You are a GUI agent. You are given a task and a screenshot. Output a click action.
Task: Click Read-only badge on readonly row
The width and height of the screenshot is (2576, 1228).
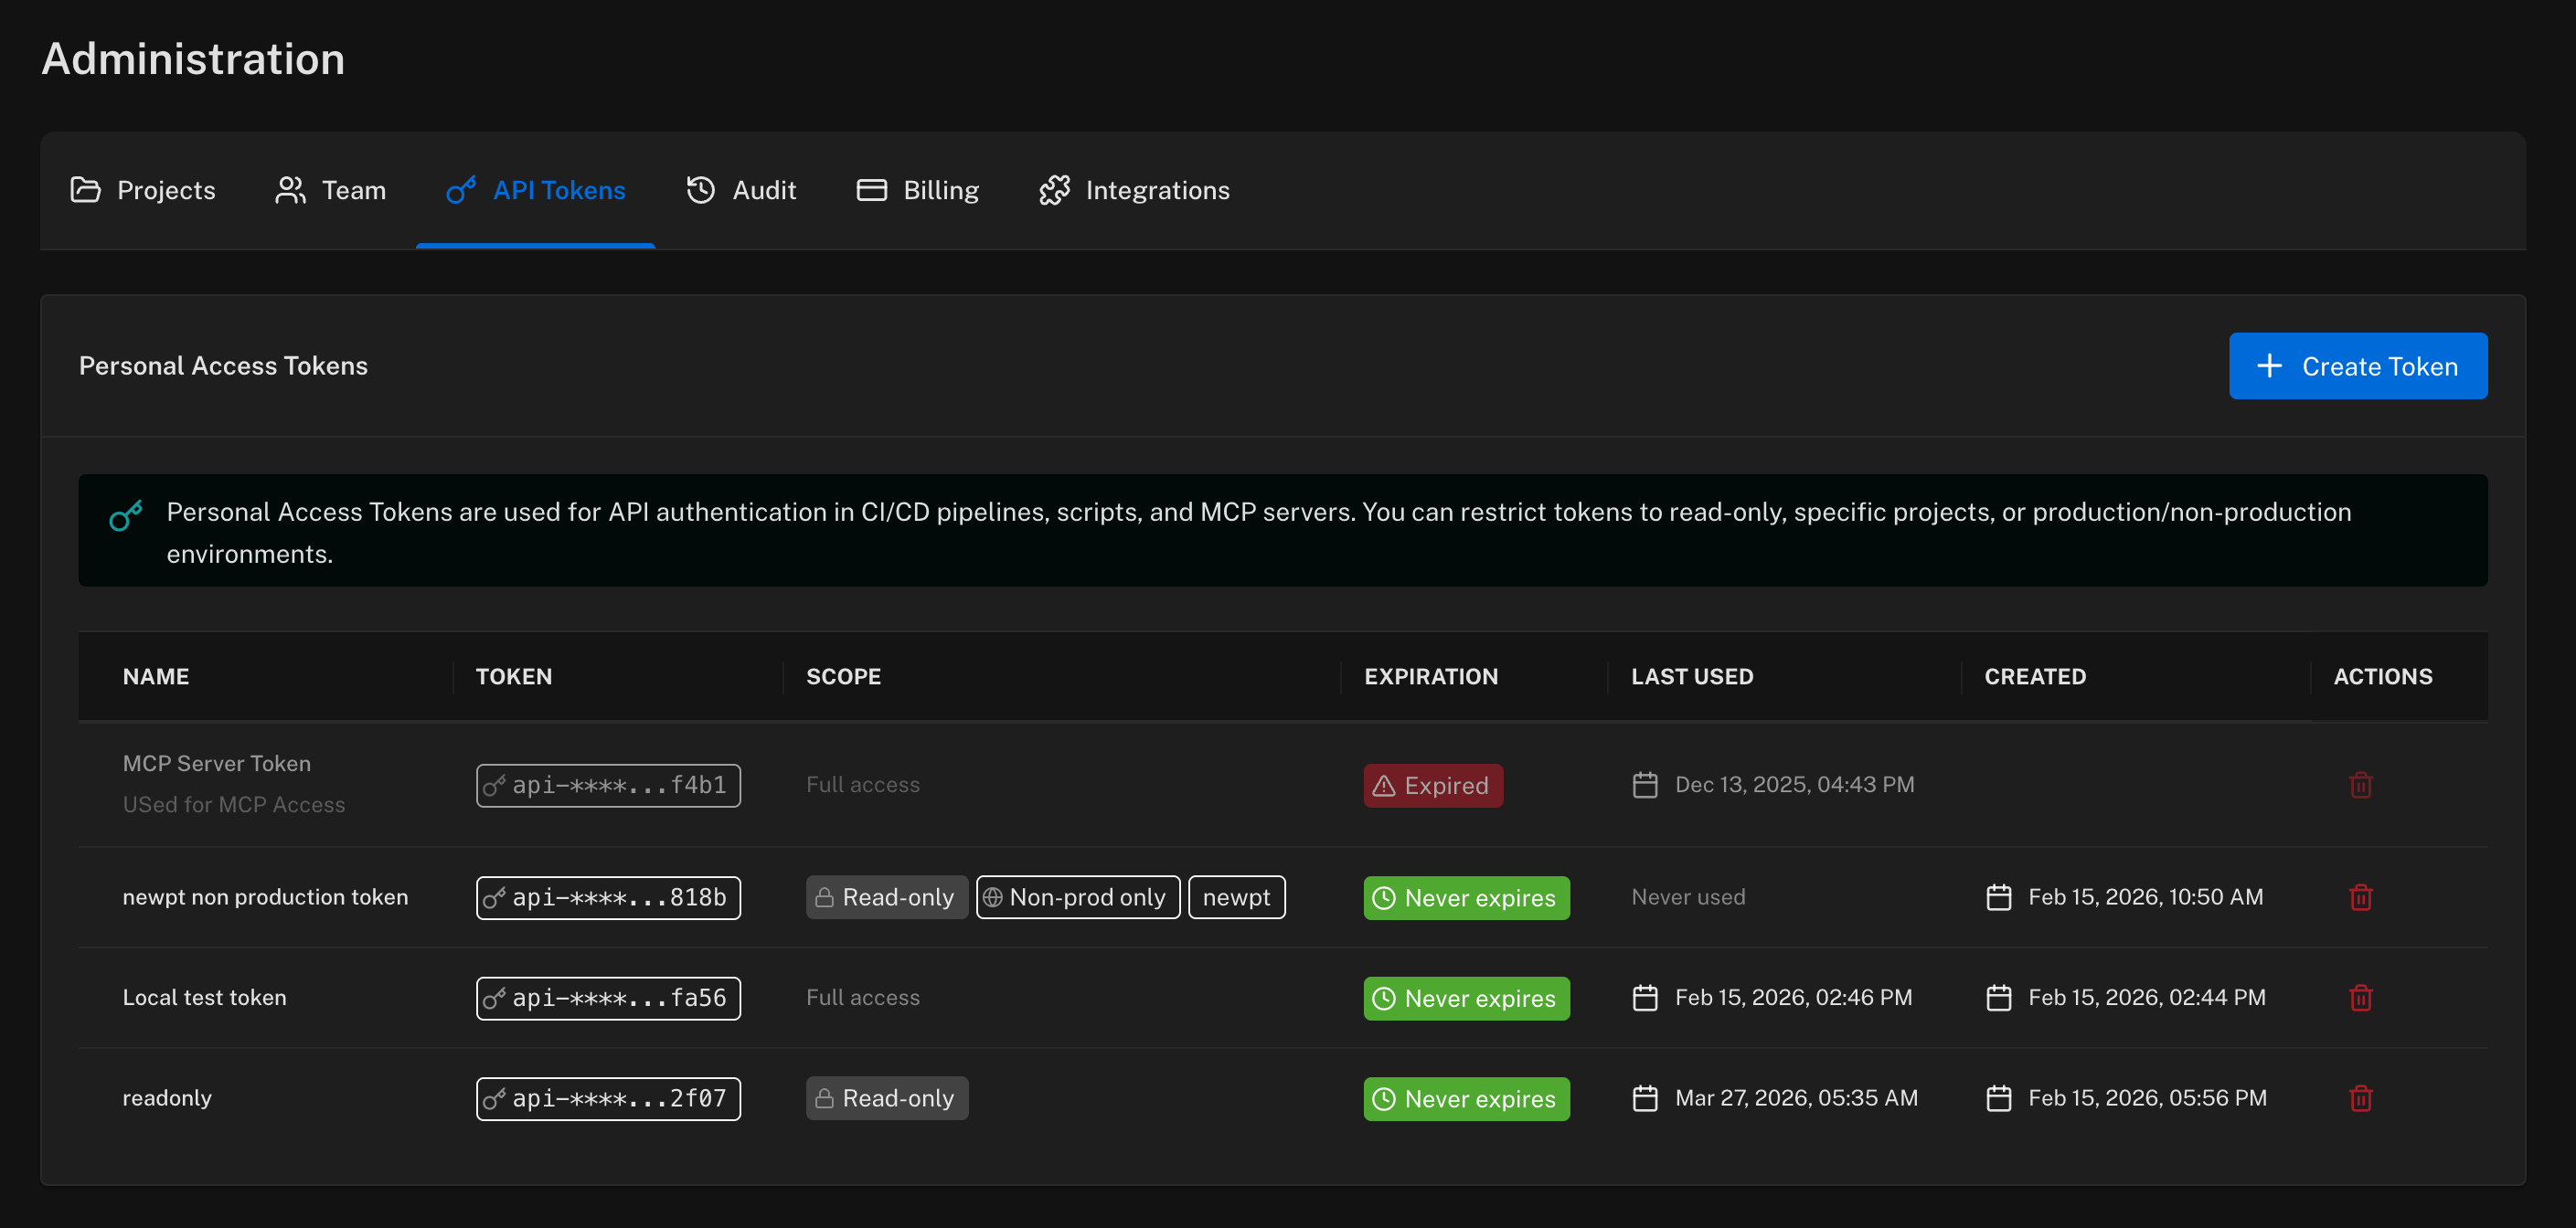pos(886,1098)
